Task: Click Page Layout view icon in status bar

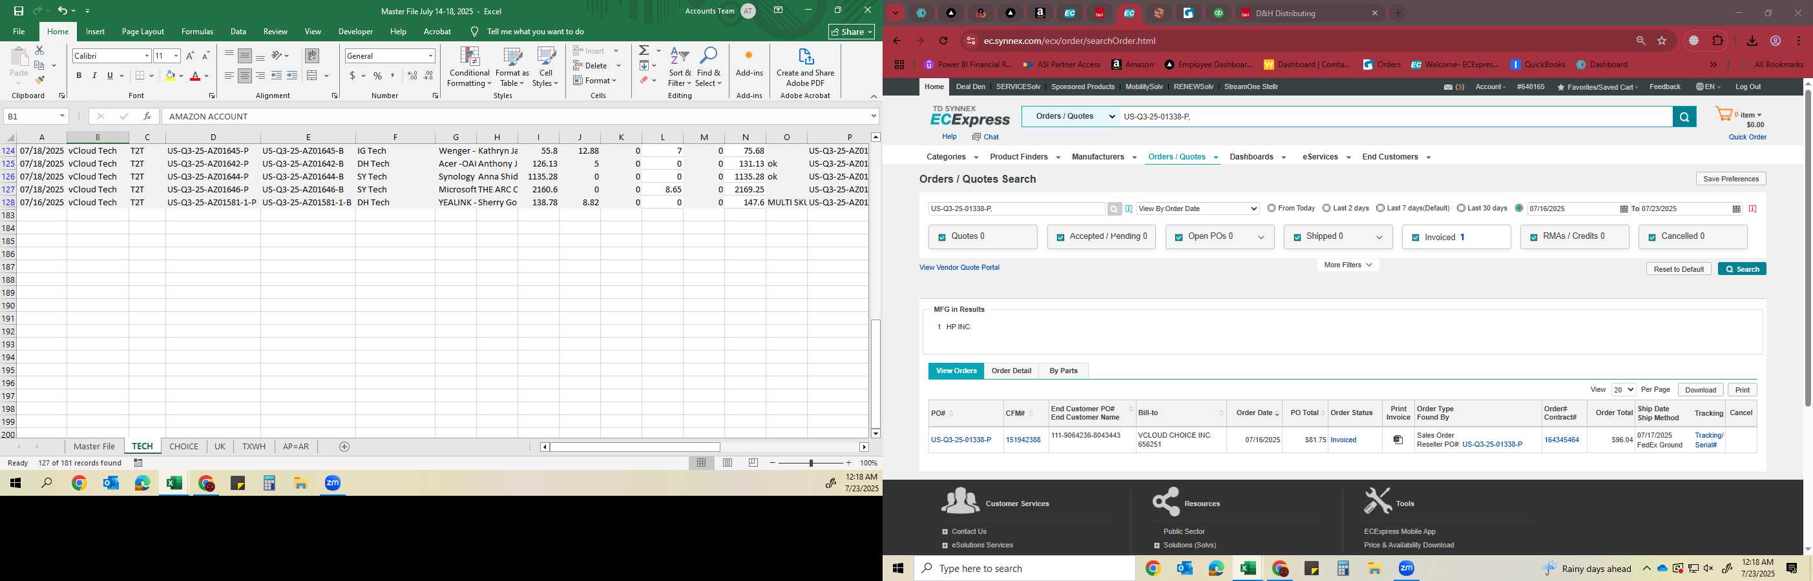Action: [727, 463]
